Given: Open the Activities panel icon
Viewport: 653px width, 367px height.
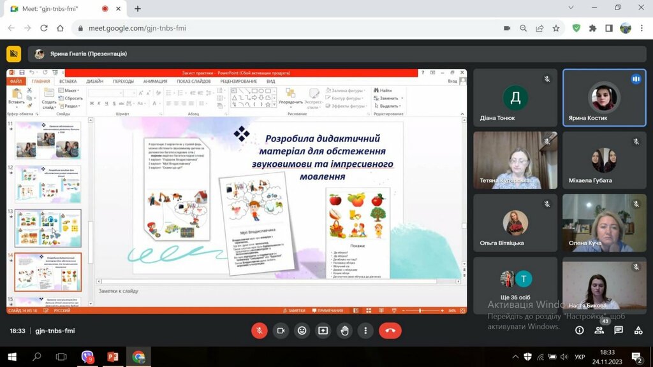Looking at the screenshot, I should pos(638,331).
